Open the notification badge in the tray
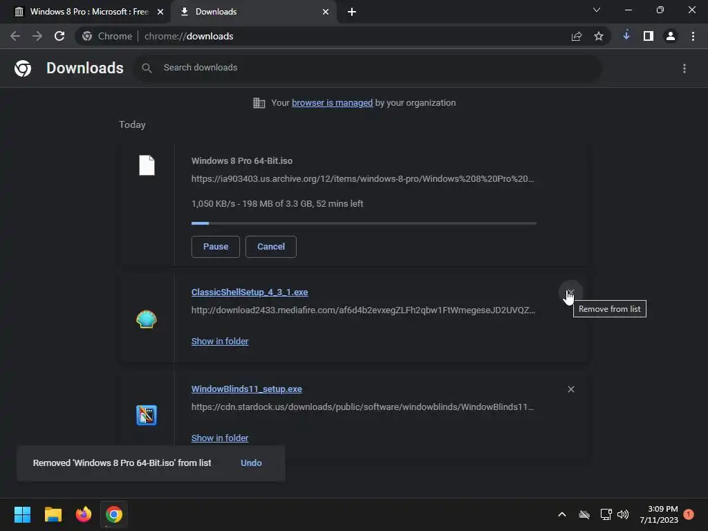 point(689,514)
